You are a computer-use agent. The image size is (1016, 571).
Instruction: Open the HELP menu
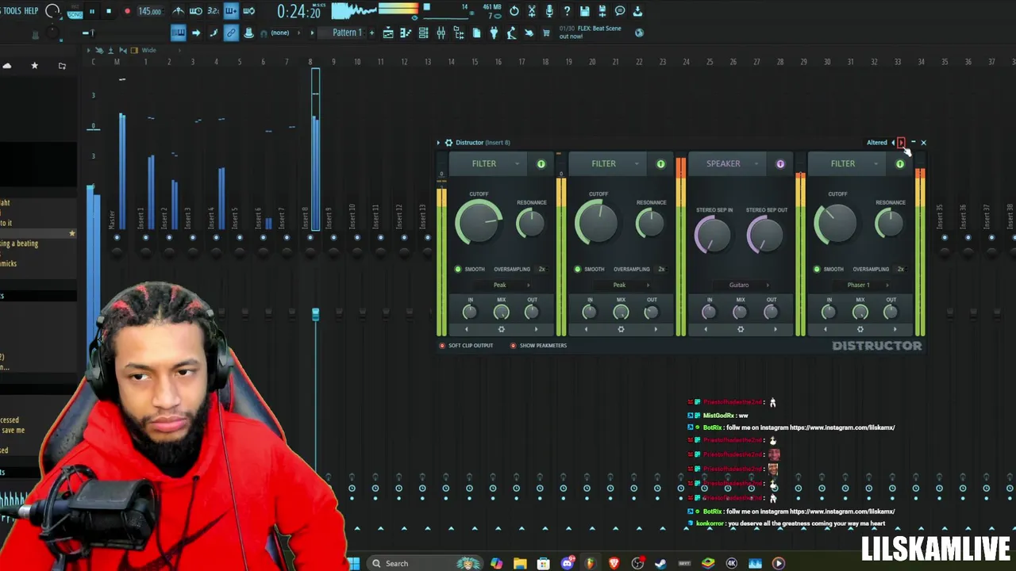pyautogui.click(x=31, y=10)
